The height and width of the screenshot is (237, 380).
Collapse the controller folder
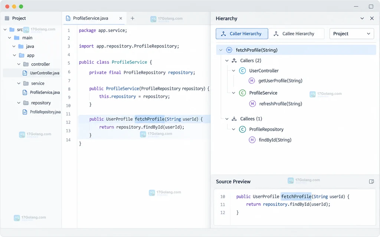pyautogui.click(x=19, y=64)
